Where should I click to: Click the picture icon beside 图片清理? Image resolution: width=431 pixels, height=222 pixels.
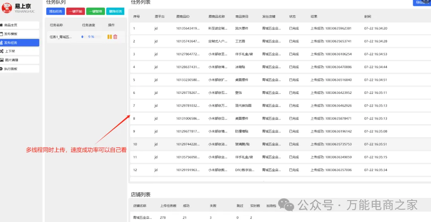[2, 60]
